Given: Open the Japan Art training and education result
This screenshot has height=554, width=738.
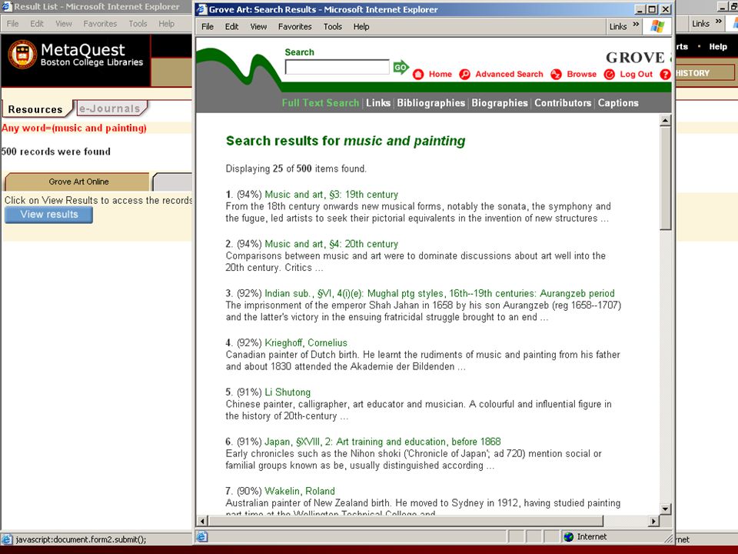Looking at the screenshot, I should (383, 442).
